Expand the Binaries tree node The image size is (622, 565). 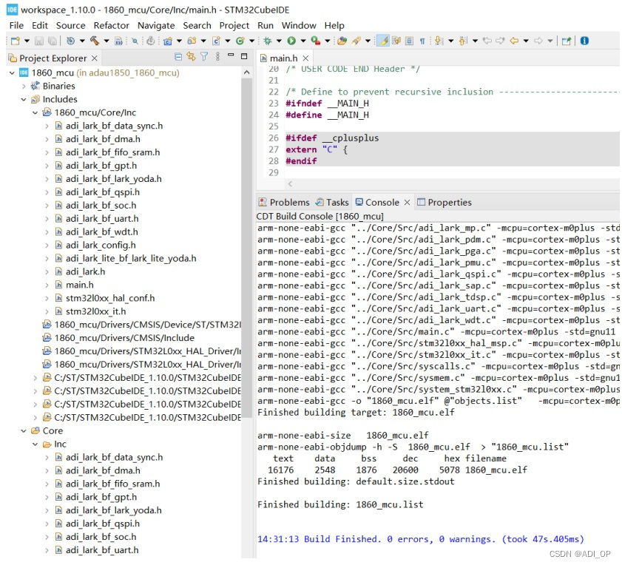pos(24,86)
